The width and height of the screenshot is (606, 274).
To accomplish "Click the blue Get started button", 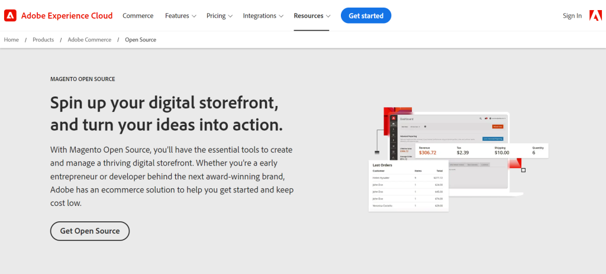I will click(366, 16).
